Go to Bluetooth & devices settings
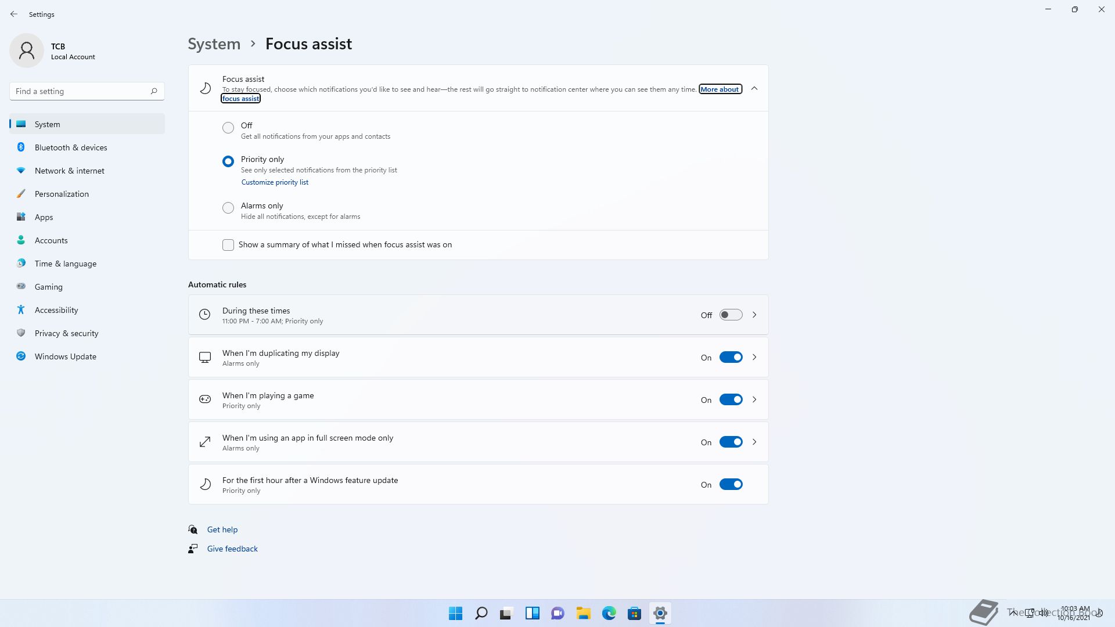The height and width of the screenshot is (627, 1115). [87, 147]
